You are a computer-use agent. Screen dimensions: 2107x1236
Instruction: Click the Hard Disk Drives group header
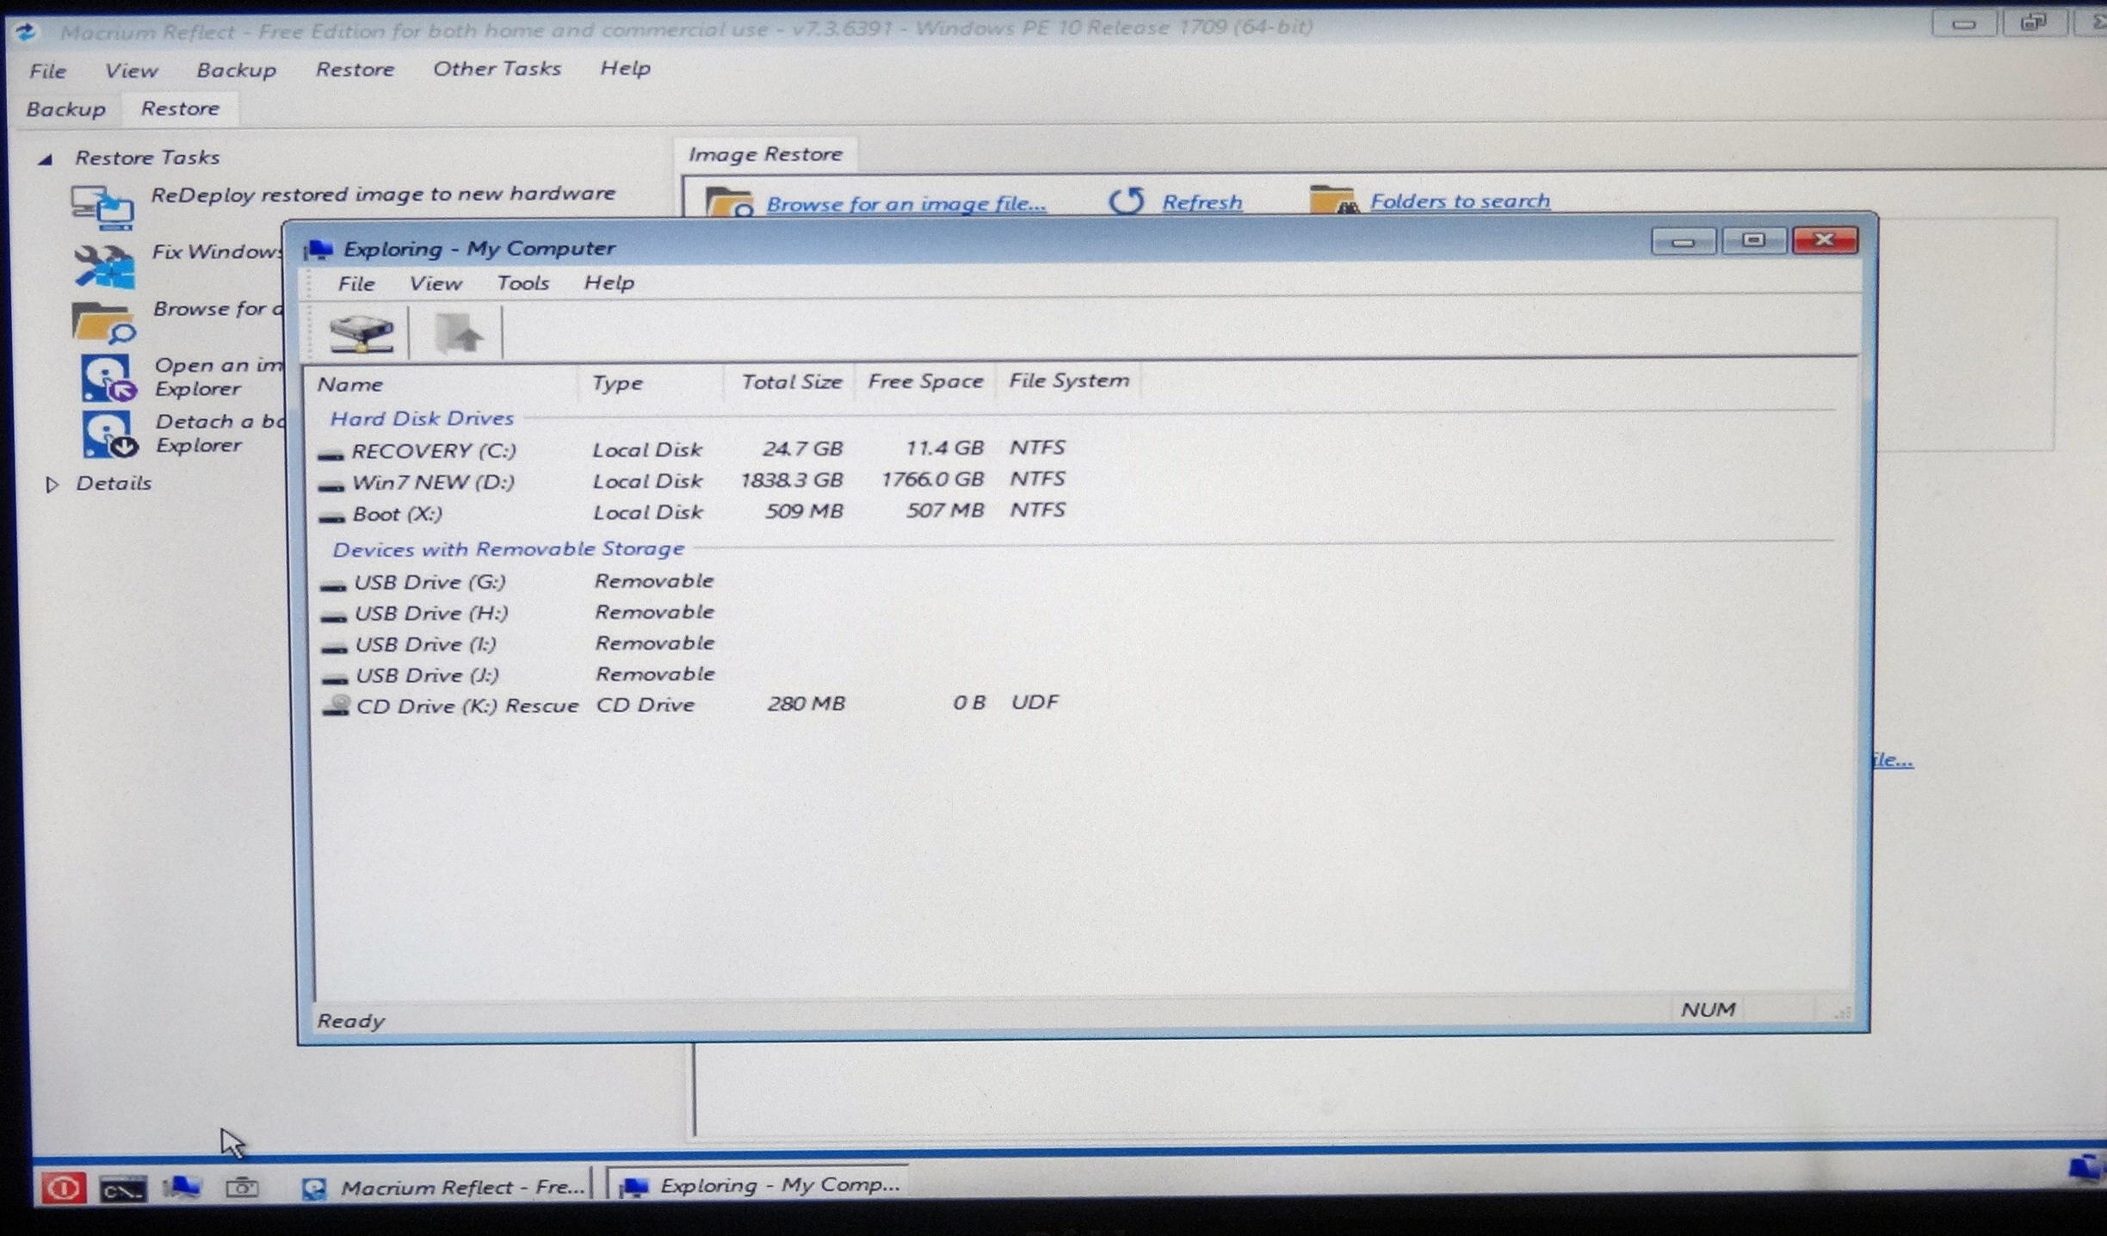pyautogui.click(x=422, y=418)
